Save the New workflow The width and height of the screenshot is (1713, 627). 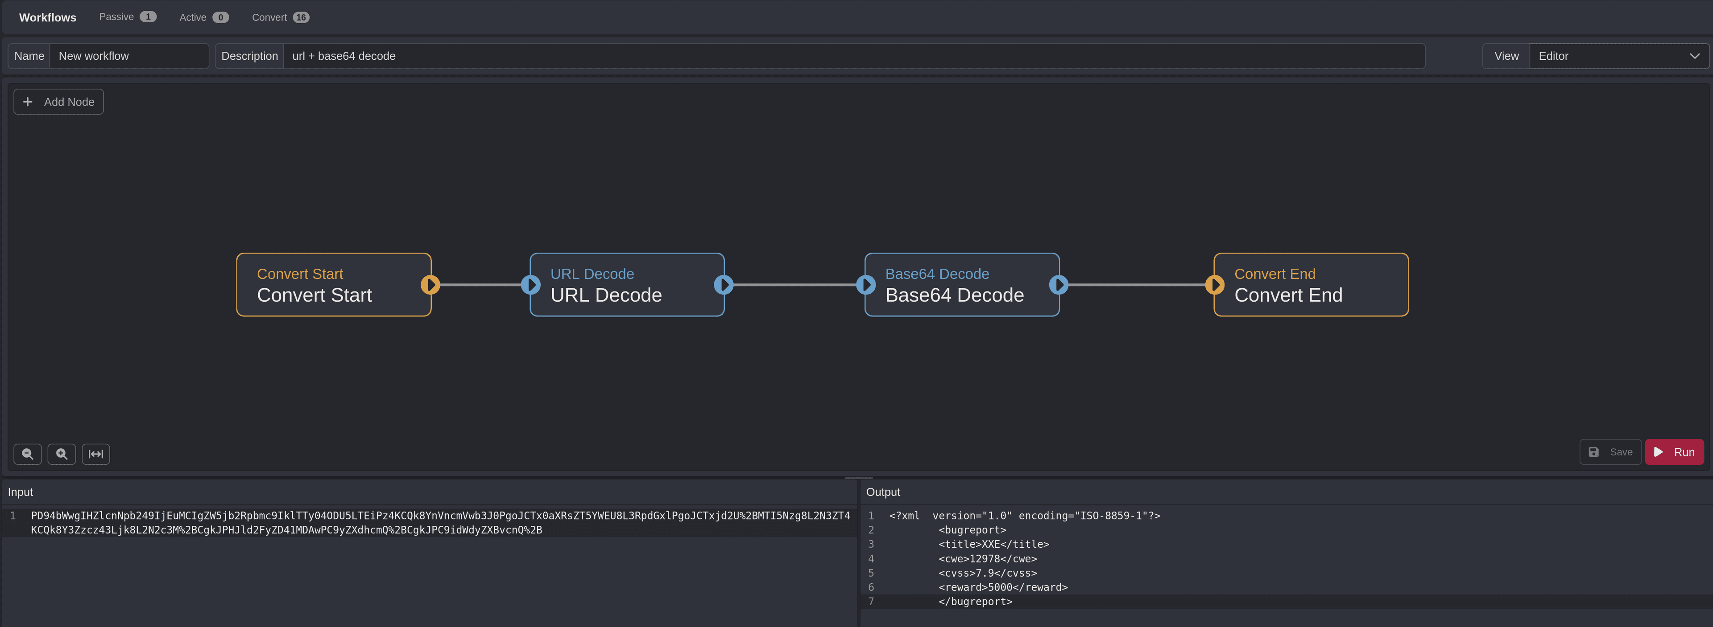[x=1610, y=452]
